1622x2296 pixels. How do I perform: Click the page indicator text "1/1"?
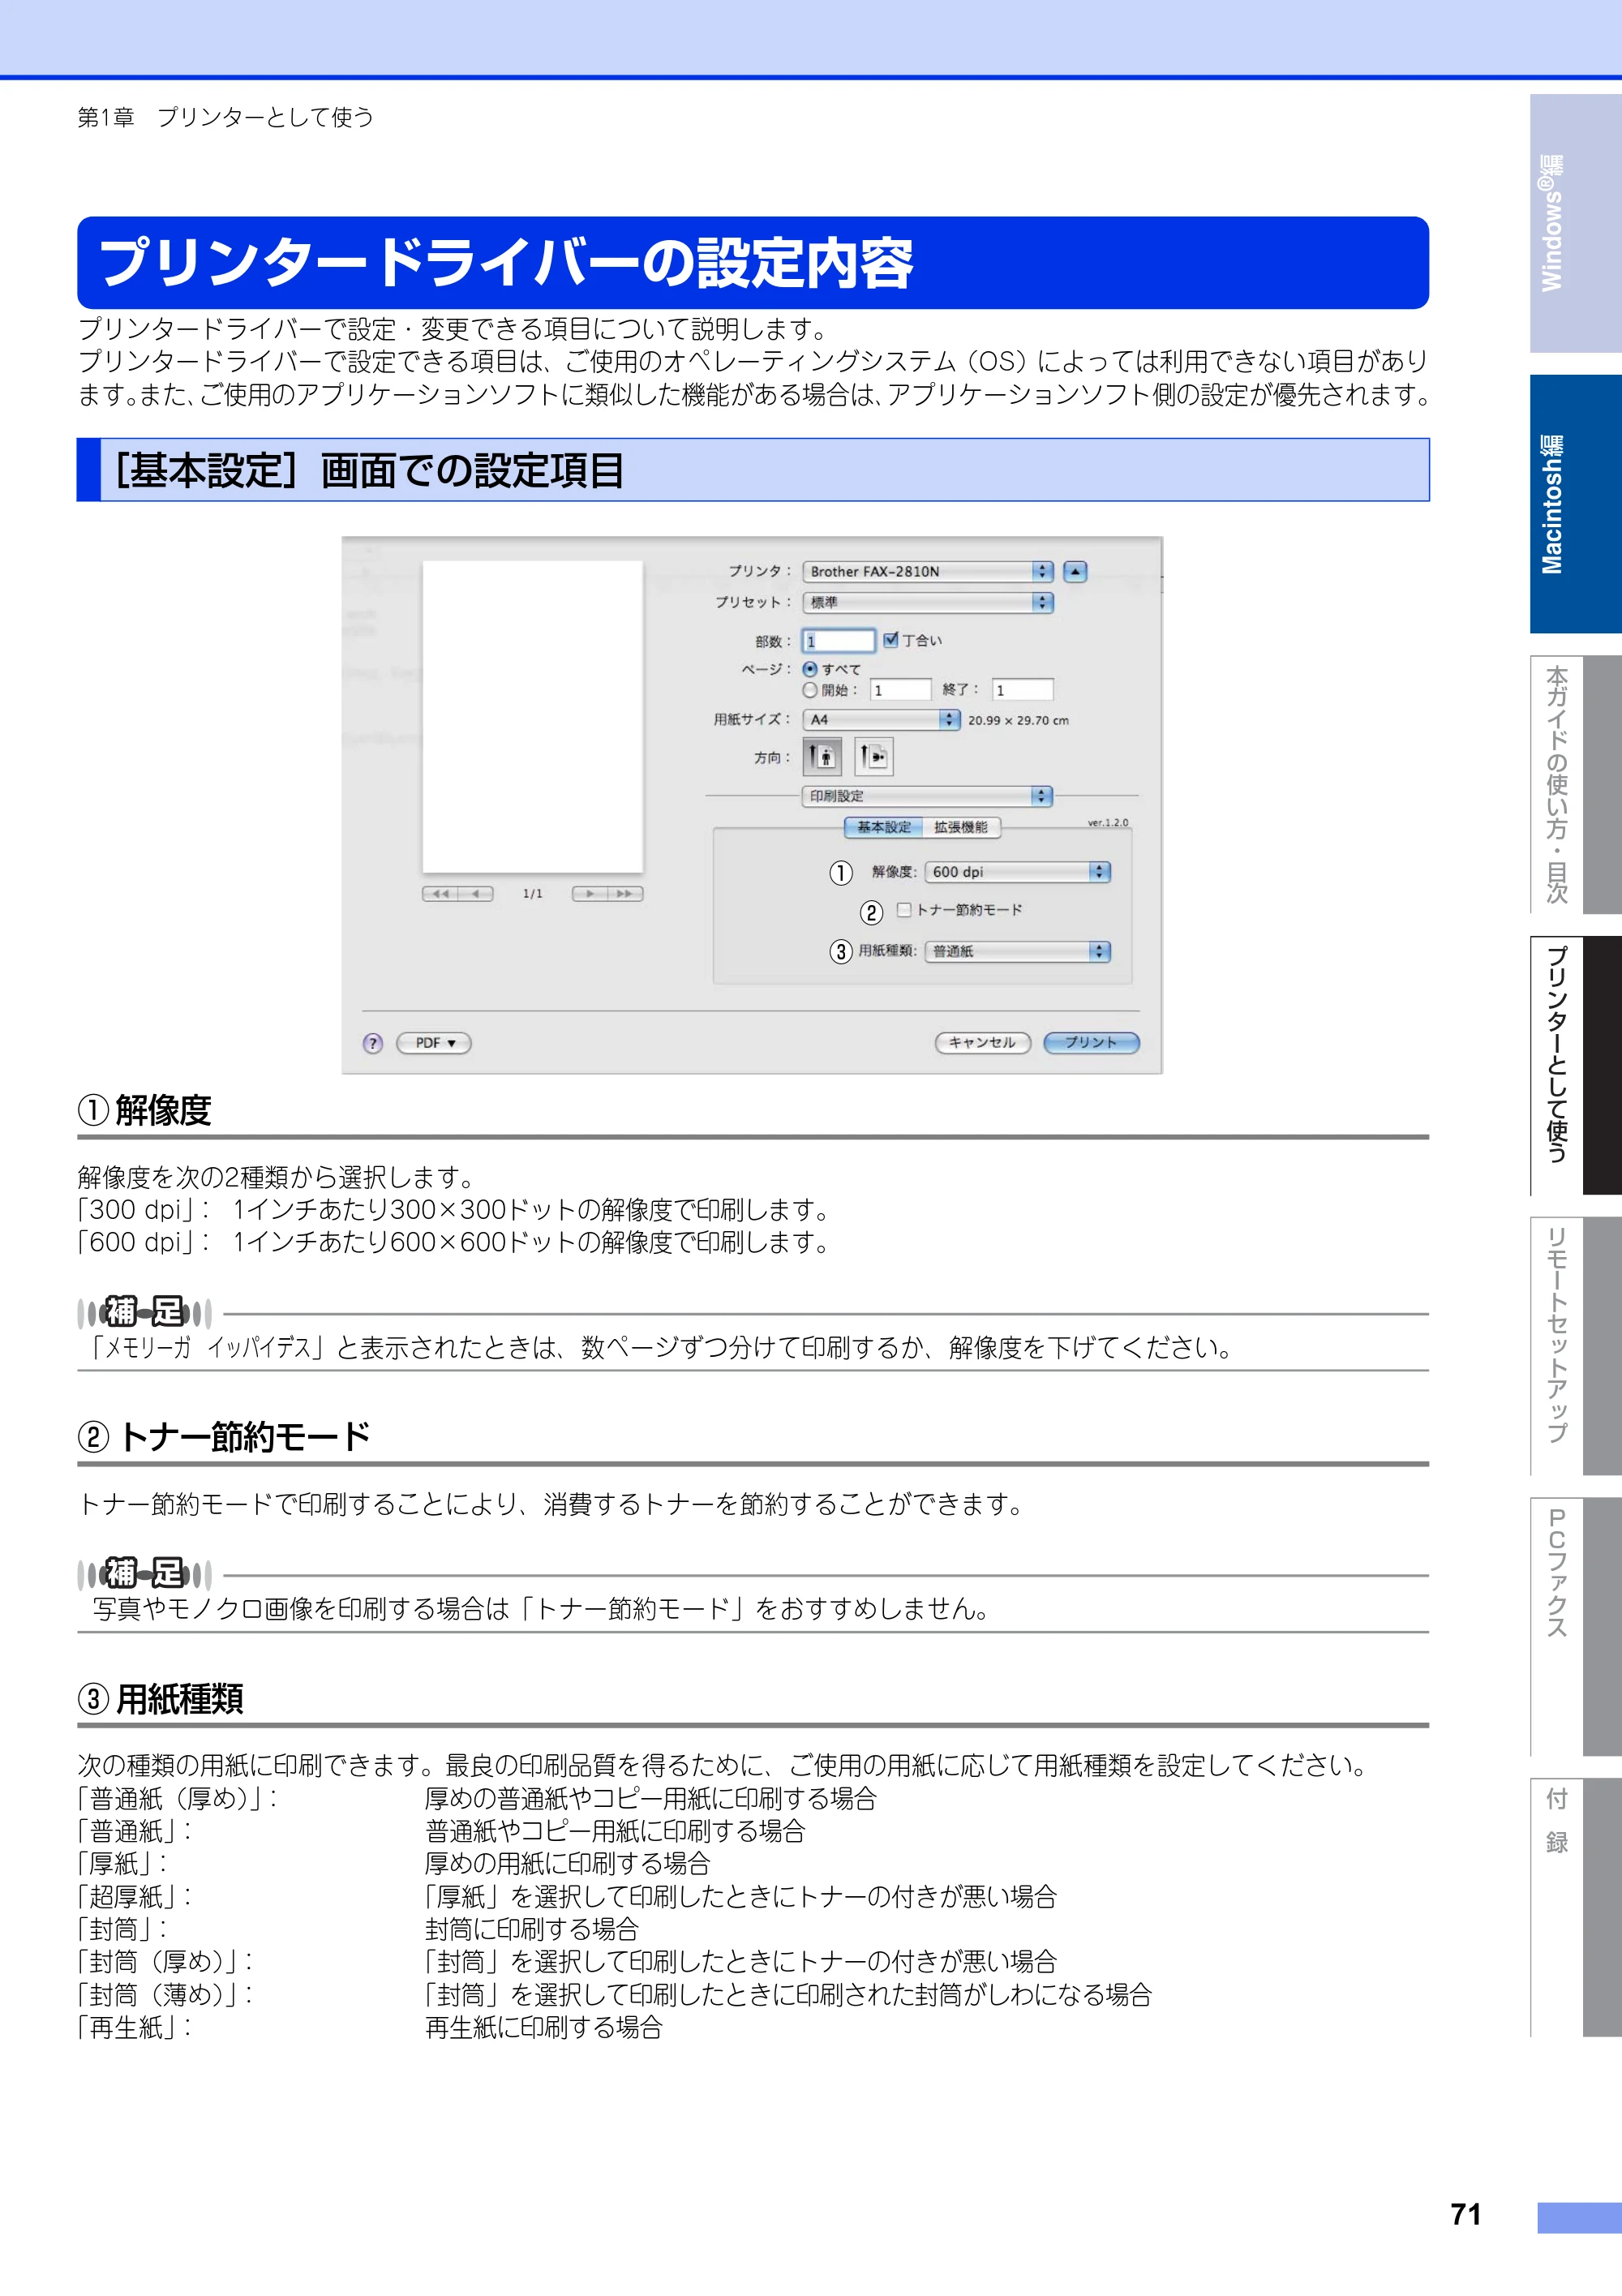[x=533, y=894]
